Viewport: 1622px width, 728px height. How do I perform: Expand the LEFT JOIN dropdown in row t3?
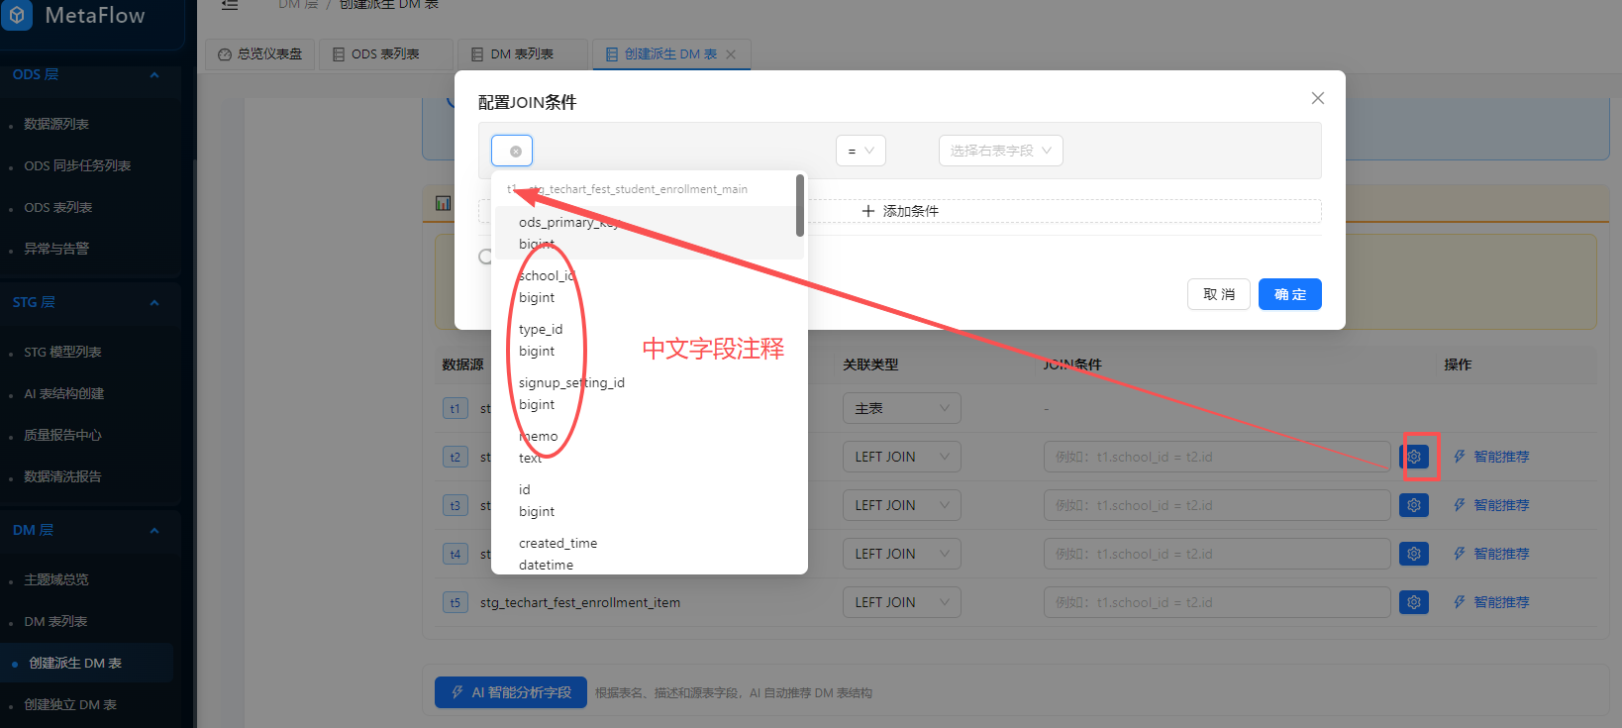pyautogui.click(x=901, y=505)
